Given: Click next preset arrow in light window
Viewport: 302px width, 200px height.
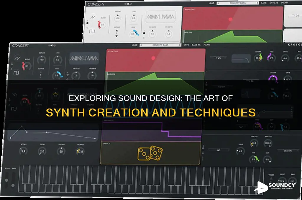Looking at the screenshot, I should 257,3.
